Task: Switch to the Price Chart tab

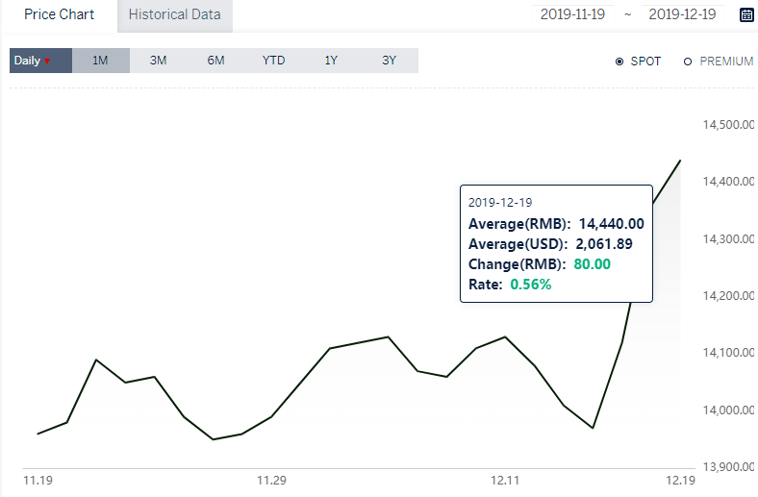Action: click(x=59, y=14)
